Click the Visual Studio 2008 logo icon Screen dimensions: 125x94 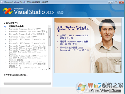pyautogui.click(x=8, y=11)
